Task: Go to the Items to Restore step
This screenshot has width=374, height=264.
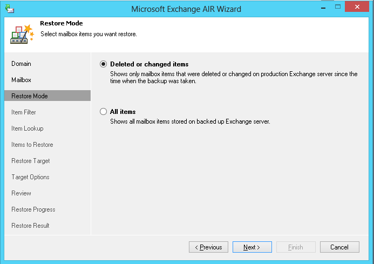Action: 32,145
